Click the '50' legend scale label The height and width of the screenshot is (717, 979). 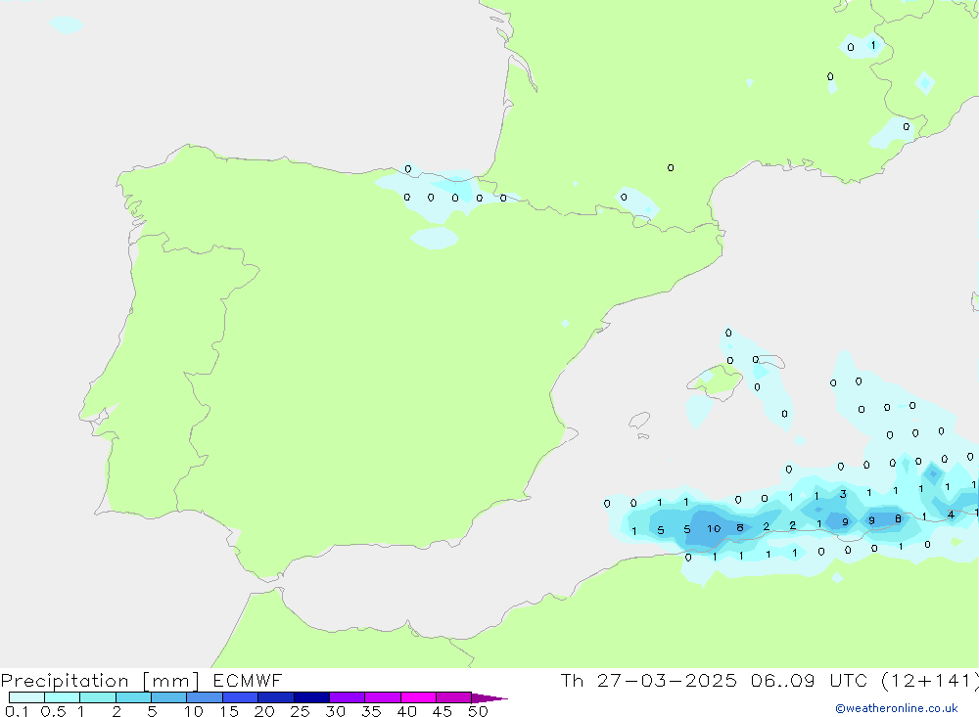tap(478, 711)
